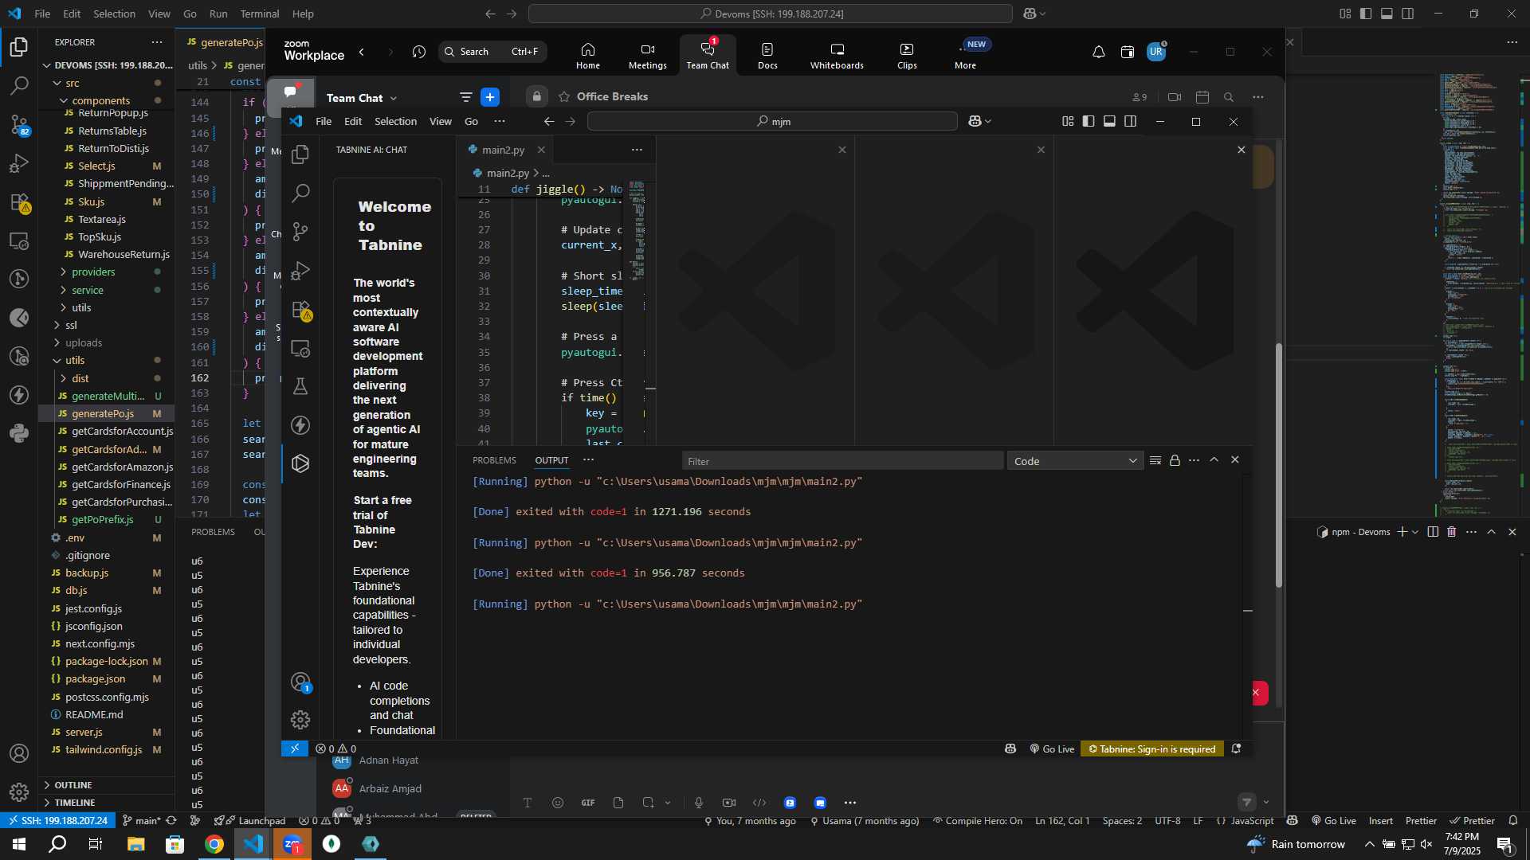Open Accounts icon in outer VS Code
The width and height of the screenshot is (1530, 860).
click(x=19, y=753)
